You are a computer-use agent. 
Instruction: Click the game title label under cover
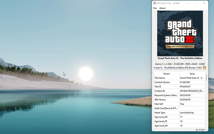[180, 58]
